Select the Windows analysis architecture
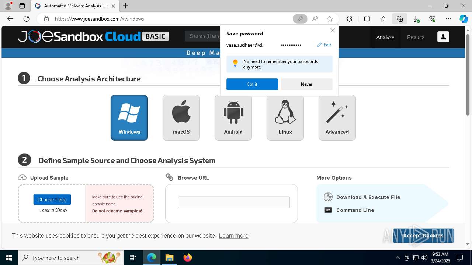The height and width of the screenshot is (265, 472). [129, 118]
